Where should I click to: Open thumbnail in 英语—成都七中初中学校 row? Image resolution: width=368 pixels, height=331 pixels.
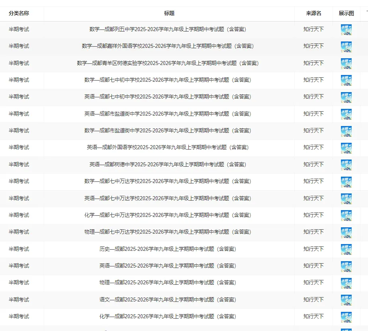[x=346, y=97]
